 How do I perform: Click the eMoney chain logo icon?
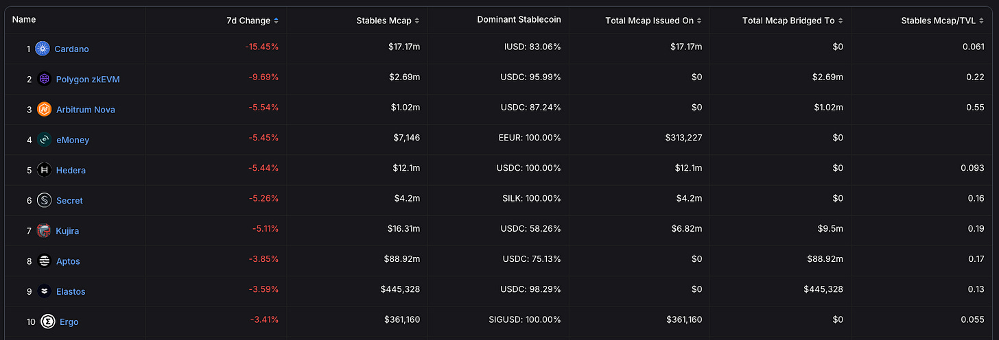tap(45, 140)
